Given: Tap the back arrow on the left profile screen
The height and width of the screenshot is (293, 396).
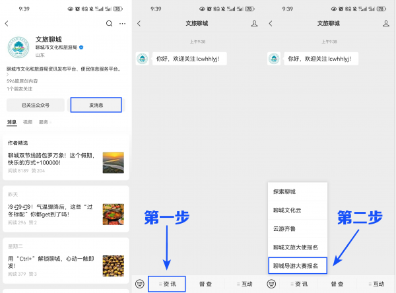Looking at the screenshot, I should pos(7,24).
